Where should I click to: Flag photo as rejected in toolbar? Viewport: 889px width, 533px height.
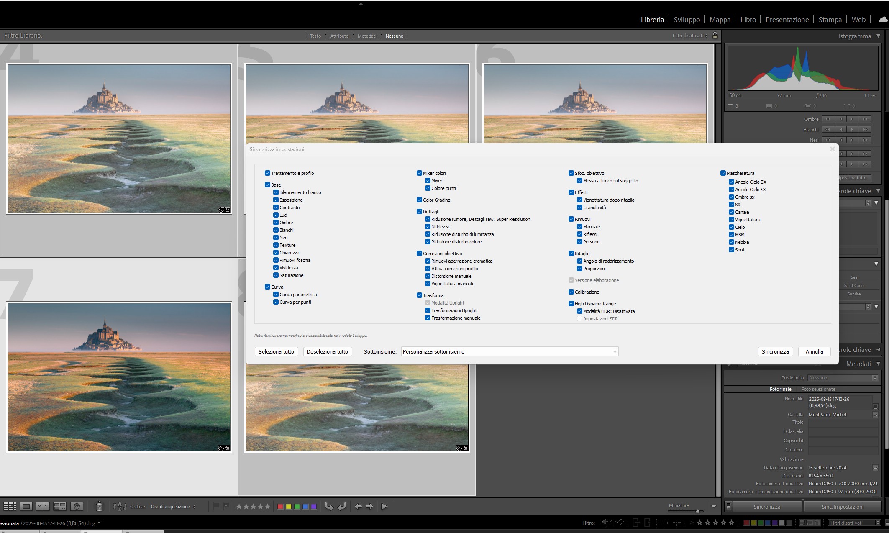(x=226, y=506)
